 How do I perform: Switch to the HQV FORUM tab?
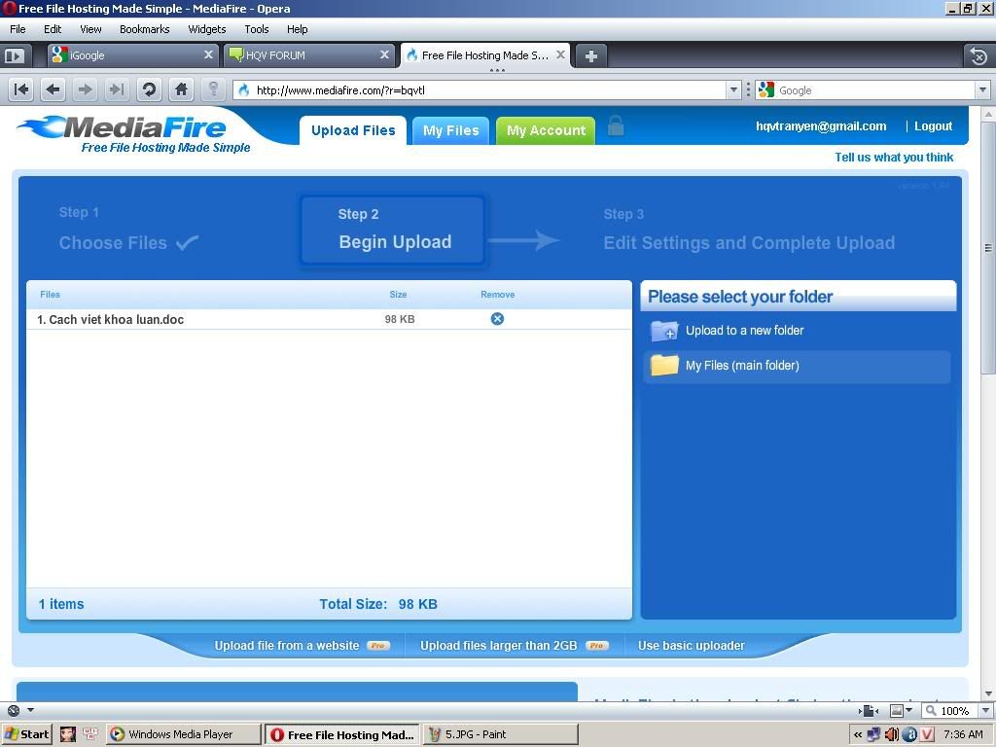point(308,55)
